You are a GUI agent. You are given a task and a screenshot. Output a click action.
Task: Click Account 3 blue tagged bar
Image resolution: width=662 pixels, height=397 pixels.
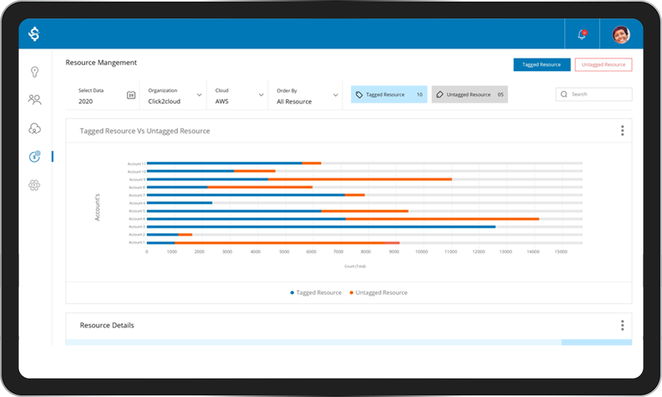tap(321, 227)
